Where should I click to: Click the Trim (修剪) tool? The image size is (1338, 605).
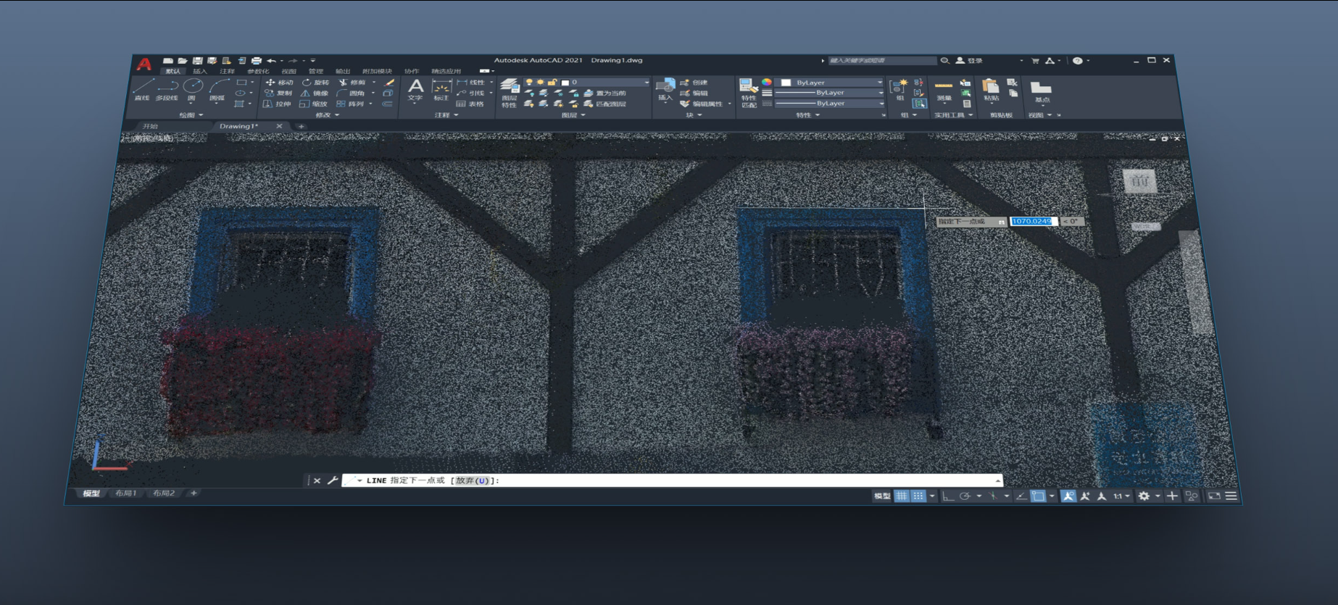[352, 83]
